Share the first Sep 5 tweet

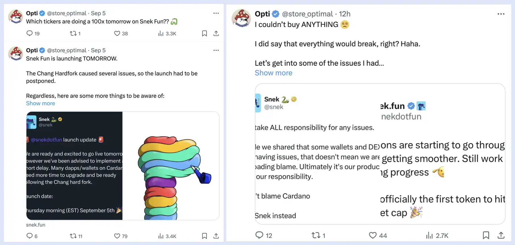(216, 33)
